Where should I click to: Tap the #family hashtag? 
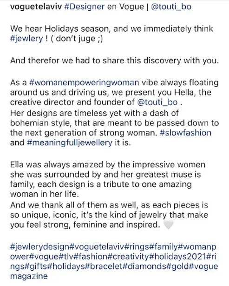pos(163,247)
